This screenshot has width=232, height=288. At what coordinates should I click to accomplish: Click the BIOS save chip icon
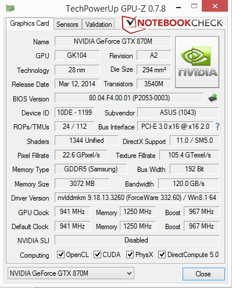[213, 98]
